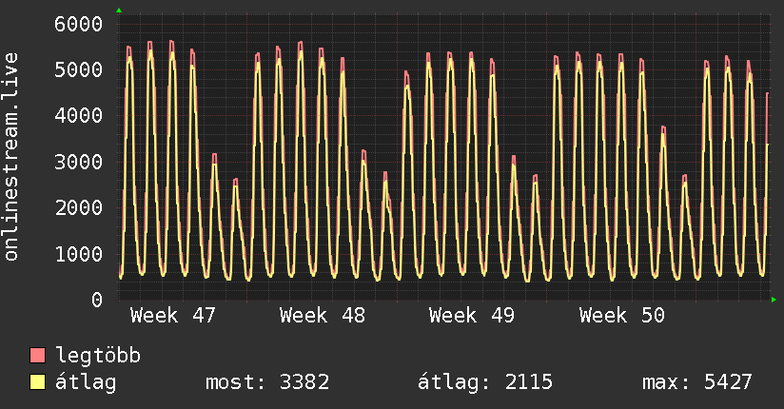The width and height of the screenshot is (784, 409).
Task: Click the 5000 y-axis label
Action: tap(78, 70)
